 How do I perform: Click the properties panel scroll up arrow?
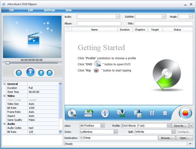pos(60,84)
